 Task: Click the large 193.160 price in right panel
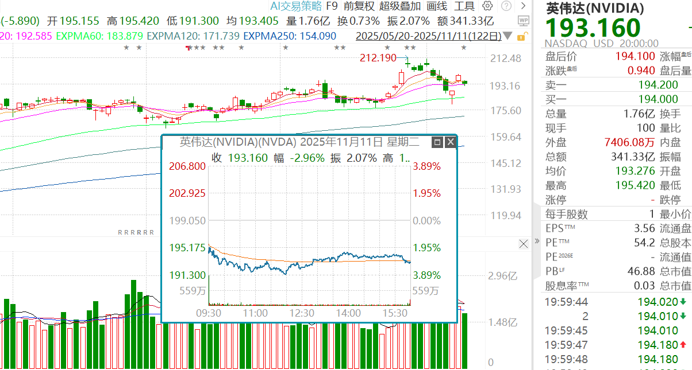[592, 28]
